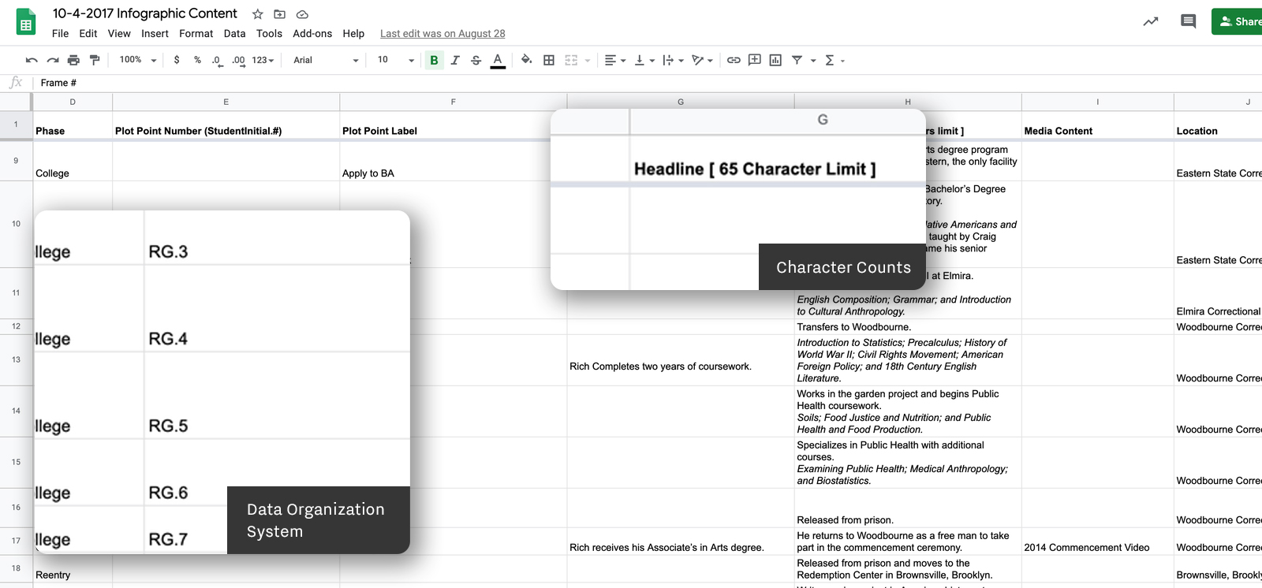The image size is (1262, 588).
Task: Click the formula bar containing 'Frame #'
Action: point(647,83)
